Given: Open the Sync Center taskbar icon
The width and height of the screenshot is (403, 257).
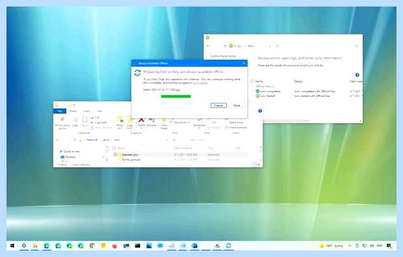Looking at the screenshot, I should (x=229, y=246).
